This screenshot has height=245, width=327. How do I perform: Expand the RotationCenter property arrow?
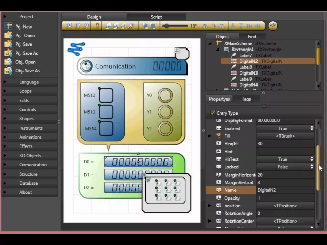(x=210, y=221)
